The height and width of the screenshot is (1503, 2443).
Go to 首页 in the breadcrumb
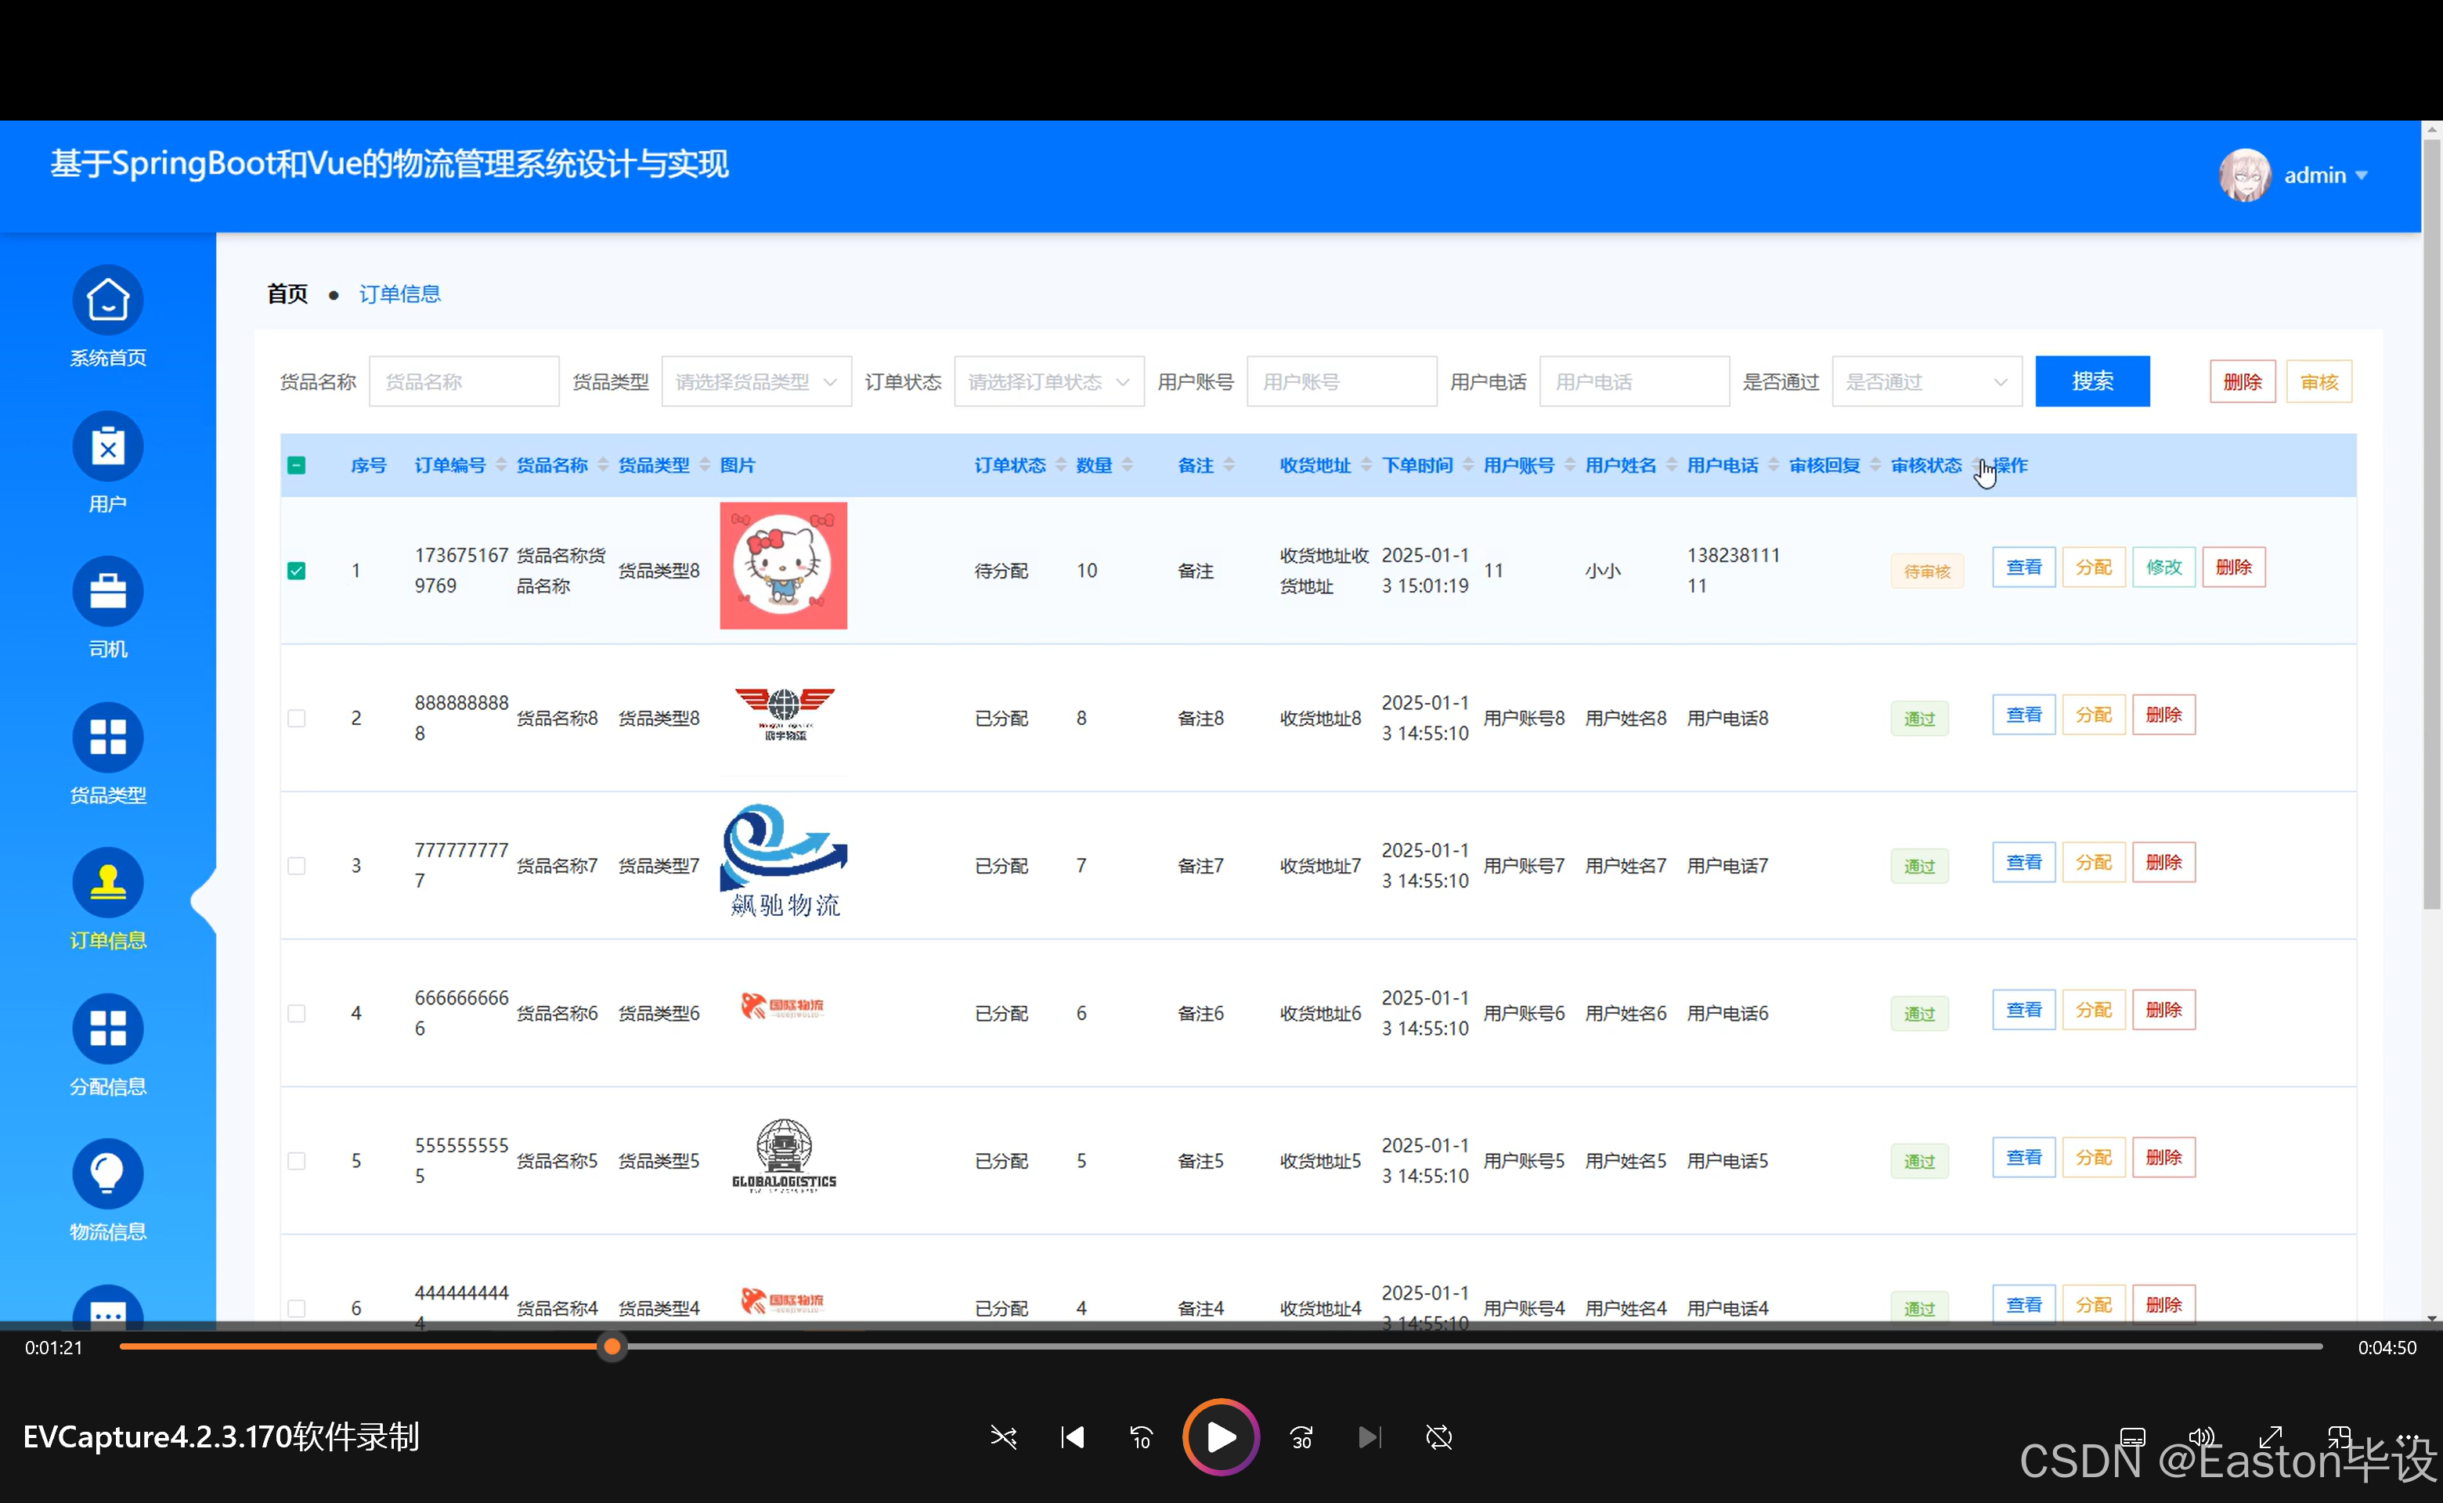[287, 294]
